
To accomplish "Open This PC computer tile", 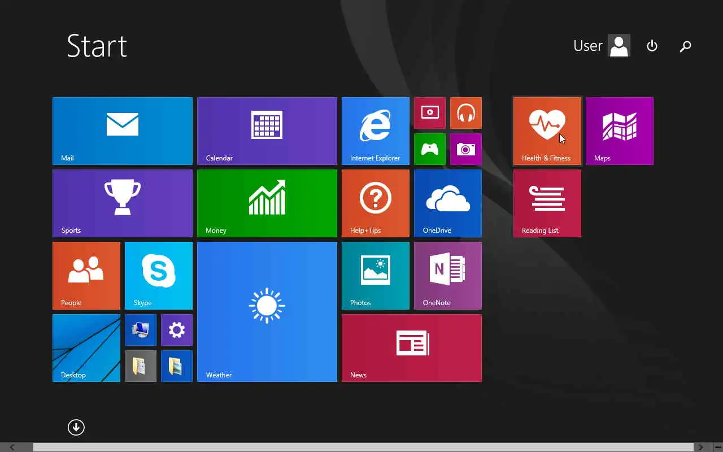I will (x=141, y=330).
